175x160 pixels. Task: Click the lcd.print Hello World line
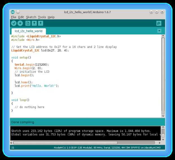(x=37, y=86)
